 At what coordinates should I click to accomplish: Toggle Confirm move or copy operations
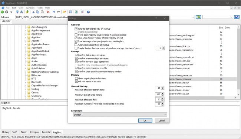click(76, 62)
